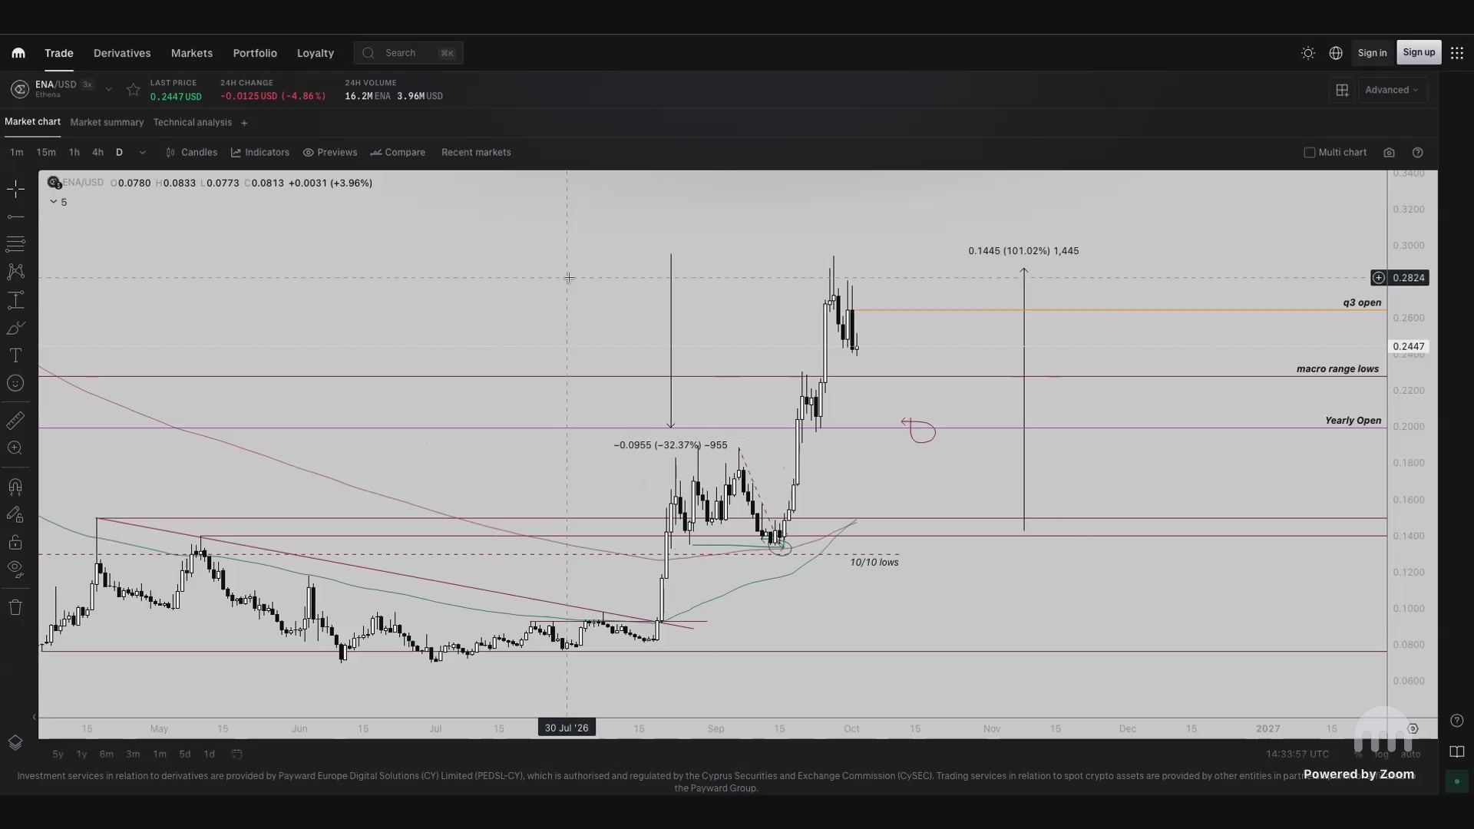Switch to the Market summary tab
The height and width of the screenshot is (829, 1474).
(107, 122)
